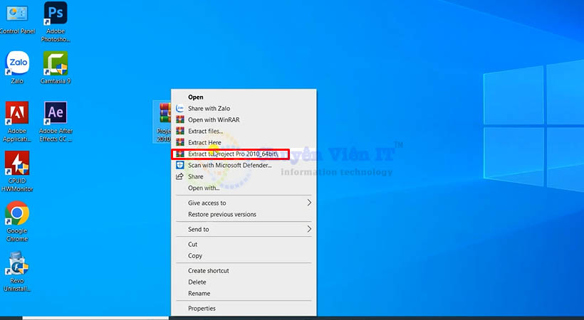Click the CPUID HWMonitor desktop icon
584x320 pixels.
pos(17,165)
